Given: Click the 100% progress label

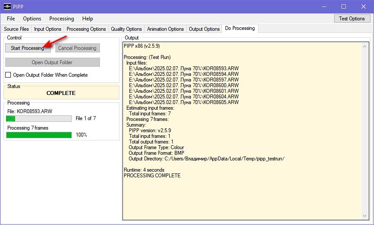Looking at the screenshot, I should pyautogui.click(x=81, y=135).
